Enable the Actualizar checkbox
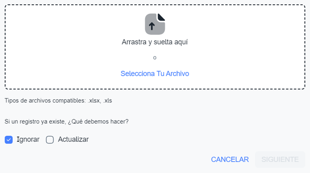Viewport: 310px width, 173px height. [50, 140]
